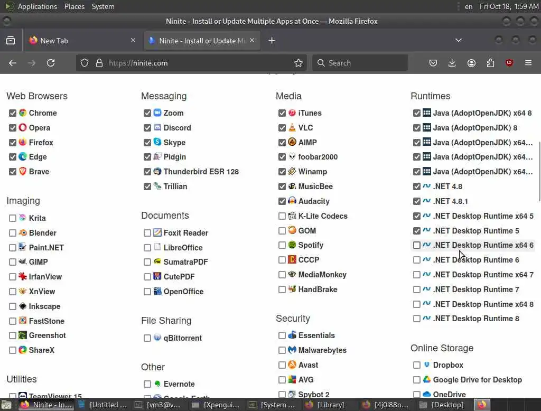Click the Spotify icon
This screenshot has height=411, width=541.
[292, 245]
